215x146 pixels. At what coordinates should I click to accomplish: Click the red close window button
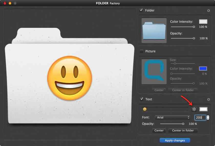coord(5,3)
